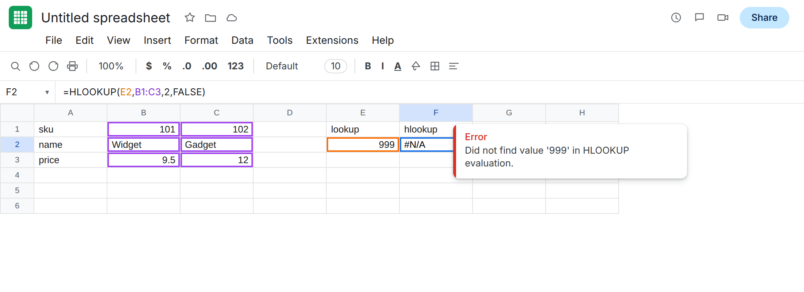Open more number formats 123
Screen dimensions: 804x292
[236, 66]
